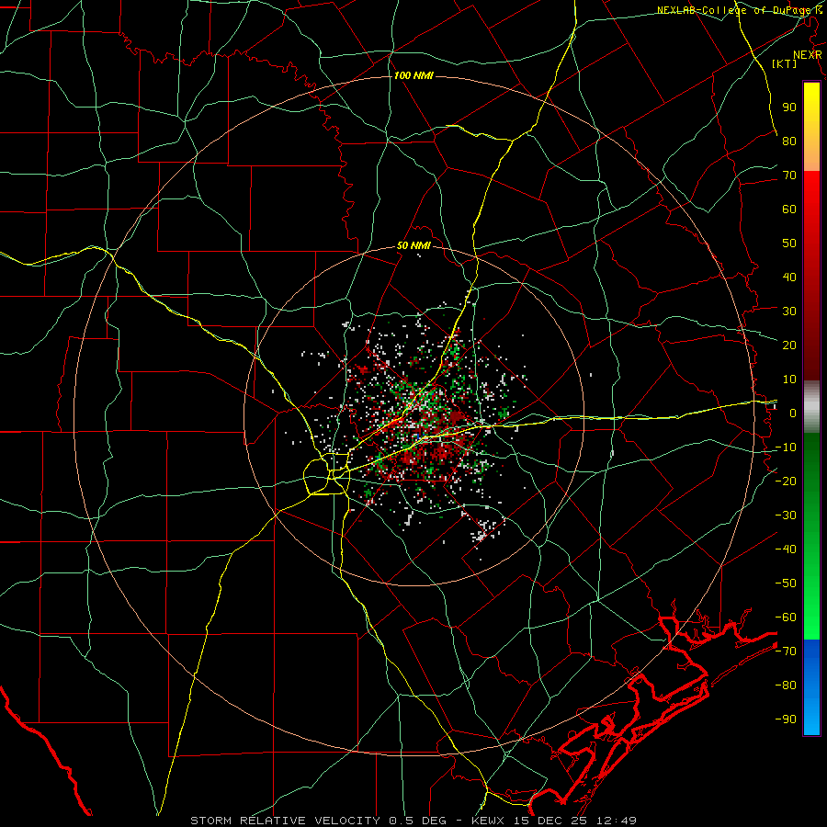Click the -30 value on velocity scale

[786, 515]
